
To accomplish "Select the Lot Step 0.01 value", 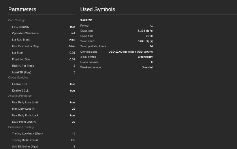I will pyautogui.click(x=72, y=53).
